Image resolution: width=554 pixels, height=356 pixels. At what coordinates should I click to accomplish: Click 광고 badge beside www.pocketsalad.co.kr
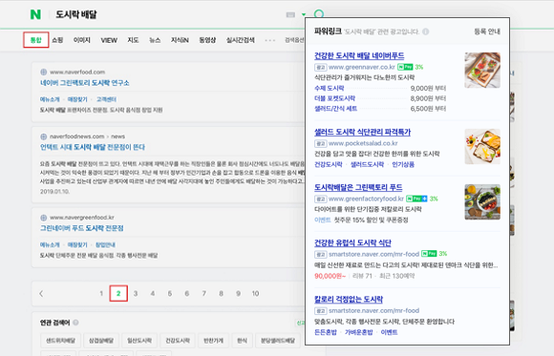tap(320, 143)
